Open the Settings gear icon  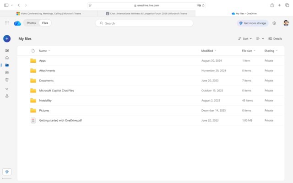274,23
